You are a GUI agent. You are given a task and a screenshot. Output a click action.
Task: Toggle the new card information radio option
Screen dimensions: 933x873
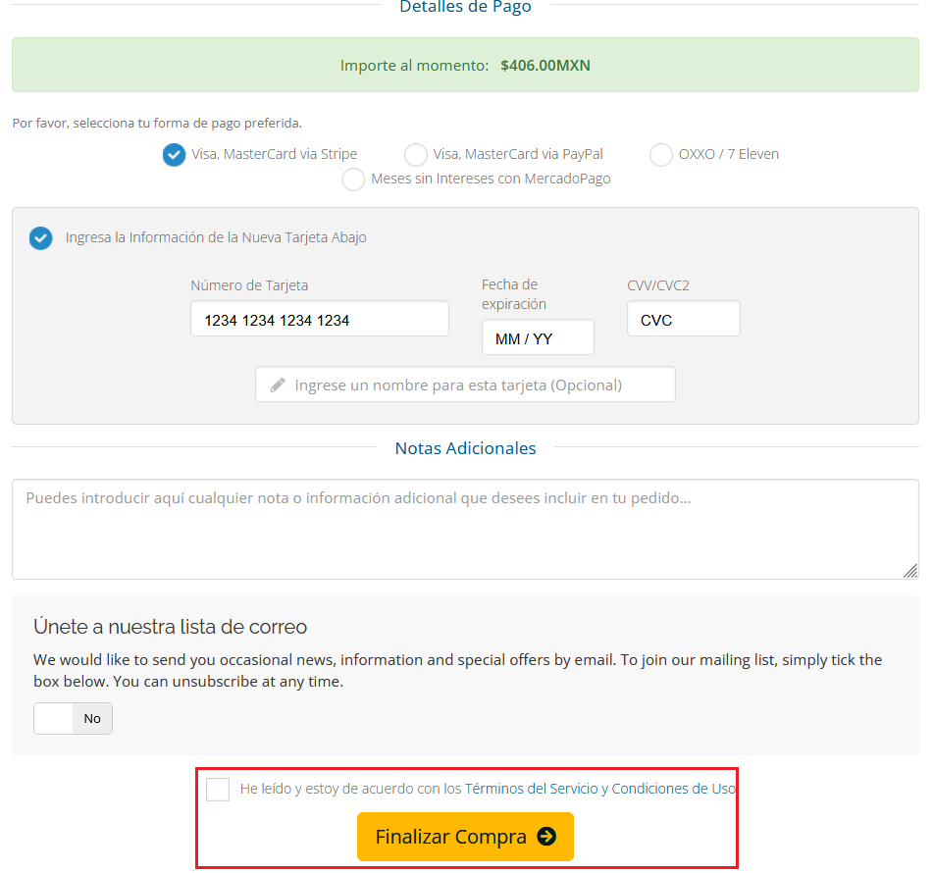pyautogui.click(x=40, y=237)
